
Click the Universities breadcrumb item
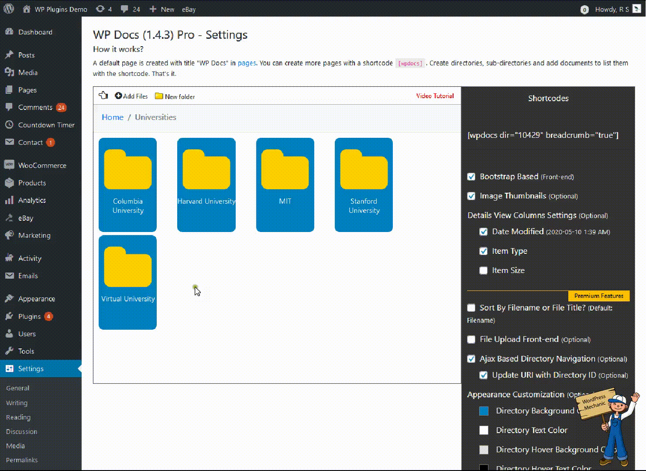155,117
